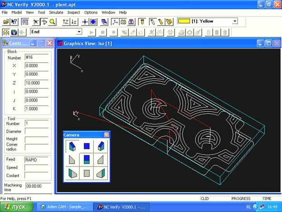The image size is (282, 212).
Task: Select the center front camera view
Action: point(87,159)
